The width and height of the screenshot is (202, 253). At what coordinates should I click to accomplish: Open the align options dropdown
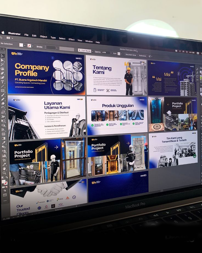151,56
